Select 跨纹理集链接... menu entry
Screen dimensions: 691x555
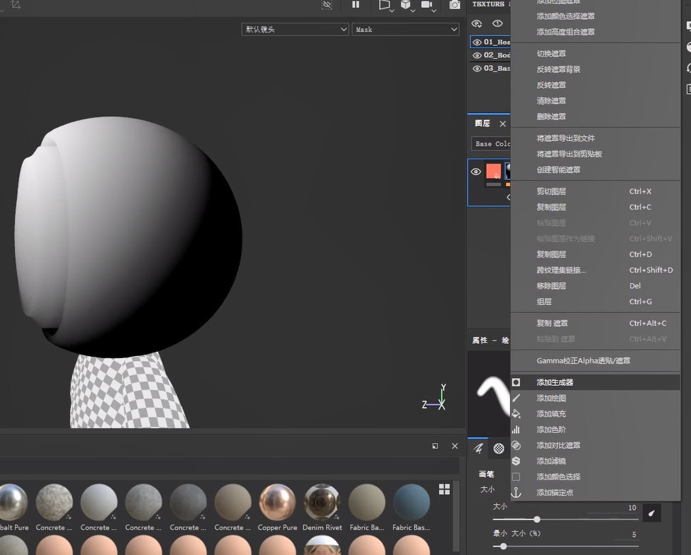tap(595, 270)
